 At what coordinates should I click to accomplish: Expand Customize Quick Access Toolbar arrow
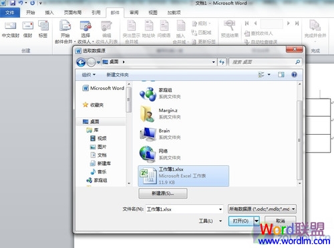pos(41,3)
